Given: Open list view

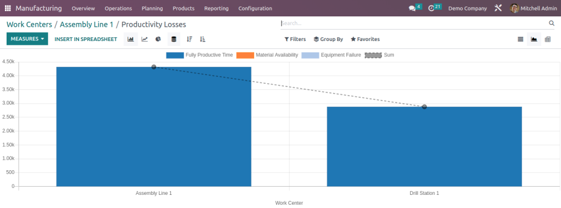Looking at the screenshot, I should click(x=520, y=39).
